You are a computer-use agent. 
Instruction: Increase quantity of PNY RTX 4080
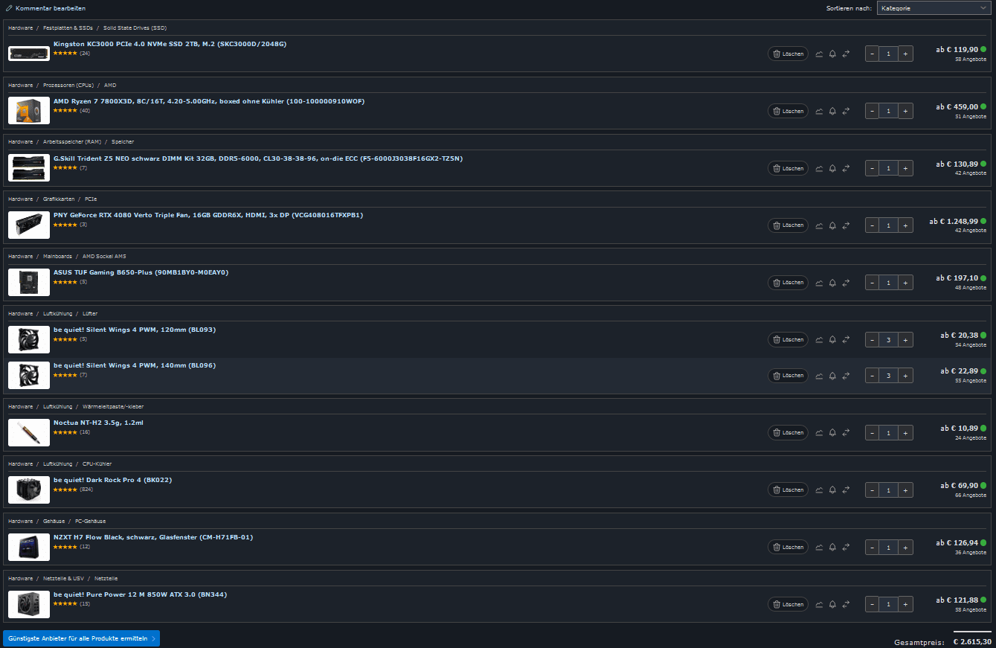coord(905,225)
